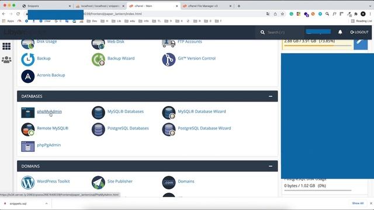Viewport: 374px width, 210px height.
Task: Open the notifications bell
Action: point(340,32)
